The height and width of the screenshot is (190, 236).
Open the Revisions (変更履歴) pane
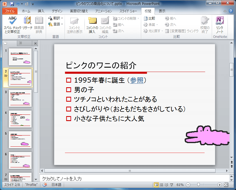[182, 31]
